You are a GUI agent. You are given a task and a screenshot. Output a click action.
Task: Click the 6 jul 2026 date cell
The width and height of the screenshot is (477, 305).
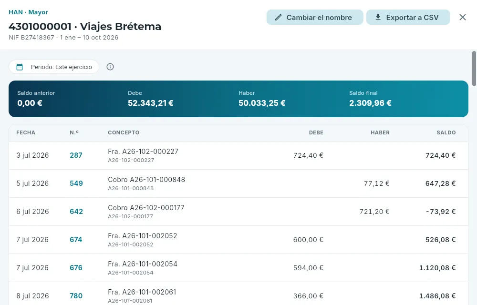(x=32, y=212)
